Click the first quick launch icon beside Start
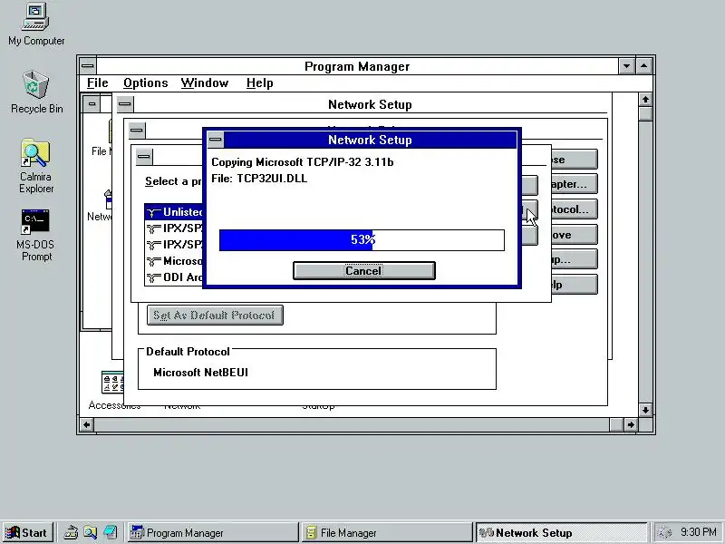 71,532
